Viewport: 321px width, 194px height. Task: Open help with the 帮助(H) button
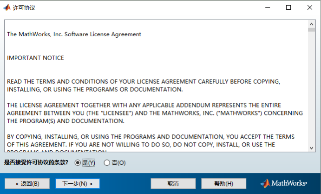224,184
